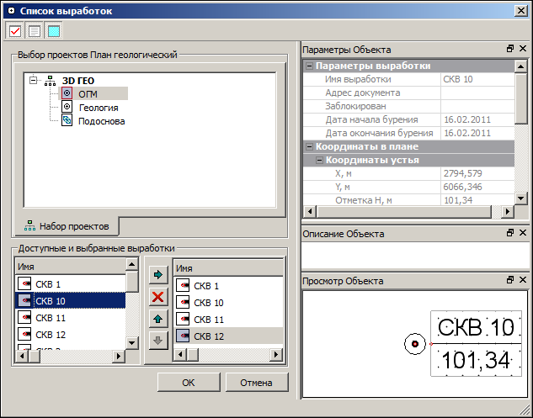533x418 pixels.
Task: Select СКВ 12 in available list
Action: pyautogui.click(x=71, y=335)
